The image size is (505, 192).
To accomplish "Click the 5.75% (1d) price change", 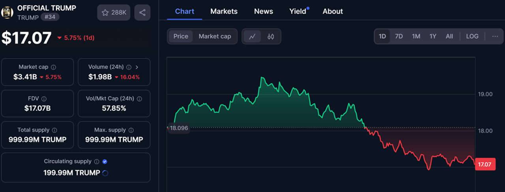I will click(x=76, y=38).
